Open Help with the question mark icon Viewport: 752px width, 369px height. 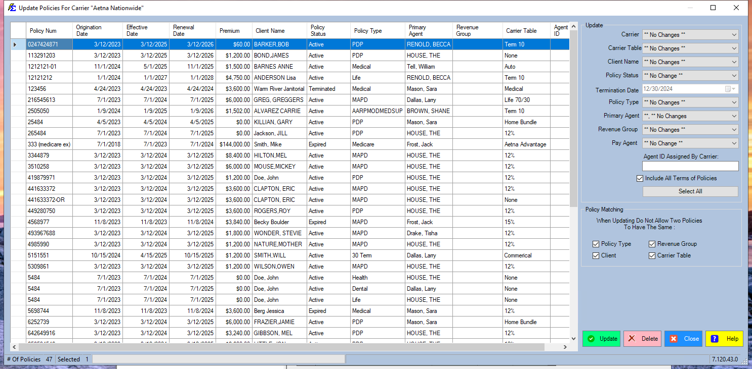coord(724,339)
